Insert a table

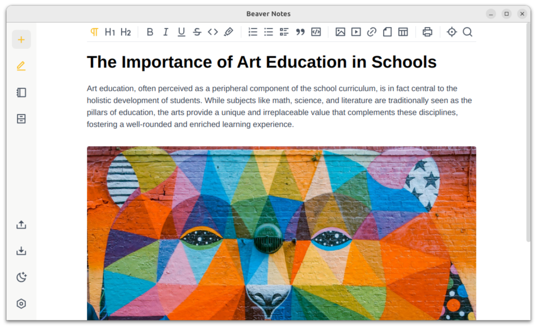[403, 32]
